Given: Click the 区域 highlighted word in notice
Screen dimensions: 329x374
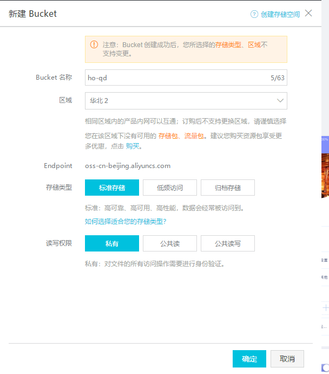Looking at the screenshot, I should (x=254, y=45).
